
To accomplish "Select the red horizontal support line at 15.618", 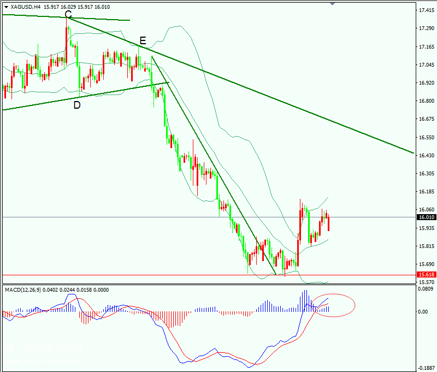I will (x=209, y=275).
